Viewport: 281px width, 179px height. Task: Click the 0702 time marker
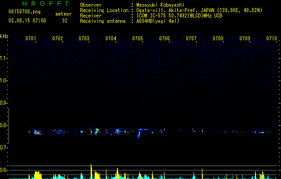(x=58, y=38)
